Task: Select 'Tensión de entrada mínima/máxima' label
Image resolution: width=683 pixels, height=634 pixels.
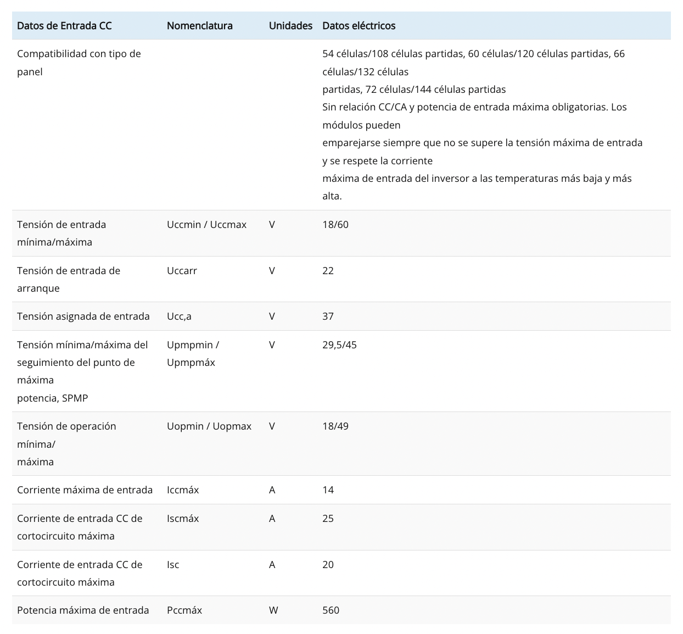Action: coord(61,233)
